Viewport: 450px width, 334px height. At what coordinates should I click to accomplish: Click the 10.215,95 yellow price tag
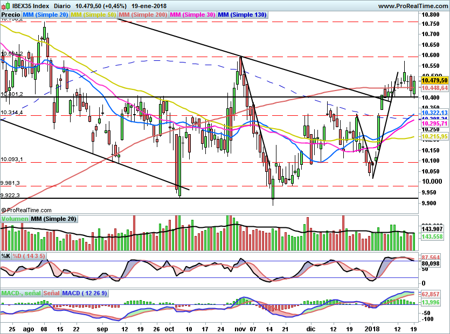coord(435,137)
